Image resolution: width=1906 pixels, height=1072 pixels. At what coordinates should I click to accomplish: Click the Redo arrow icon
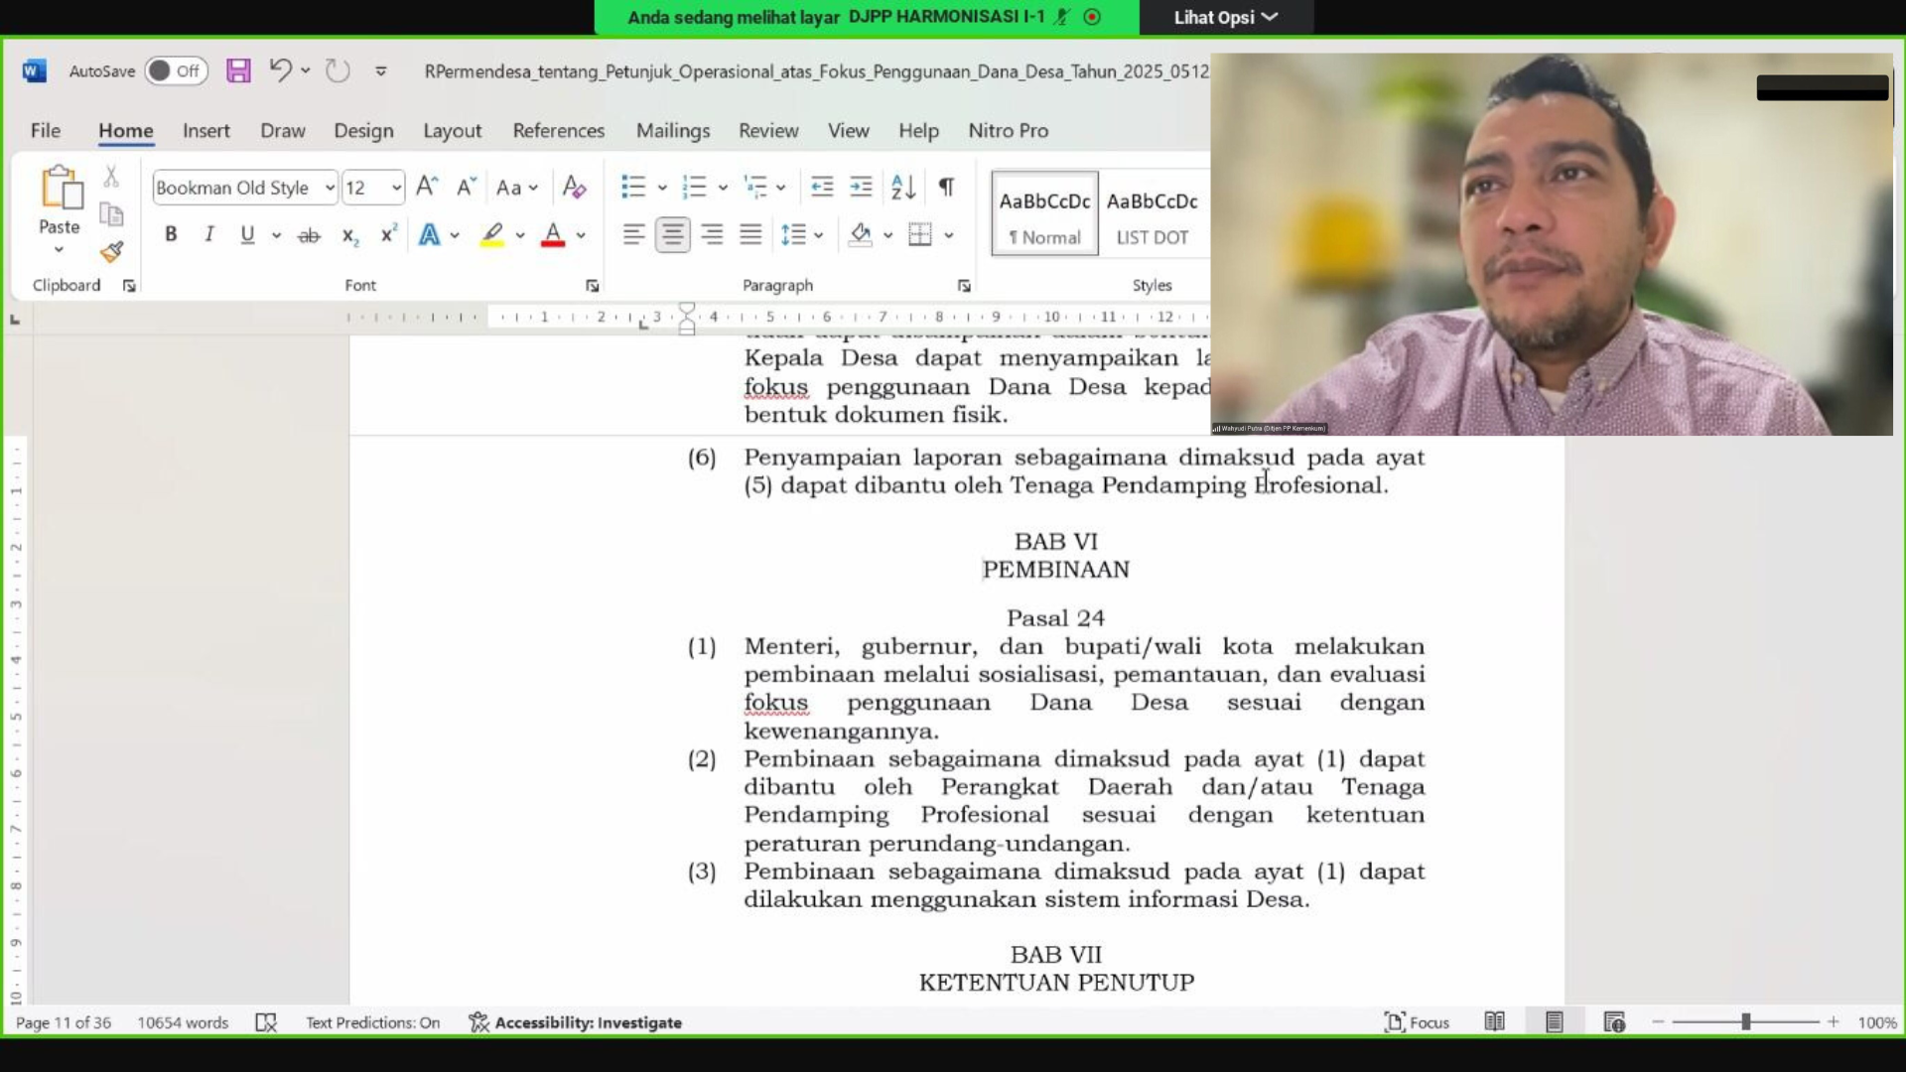[x=338, y=70]
